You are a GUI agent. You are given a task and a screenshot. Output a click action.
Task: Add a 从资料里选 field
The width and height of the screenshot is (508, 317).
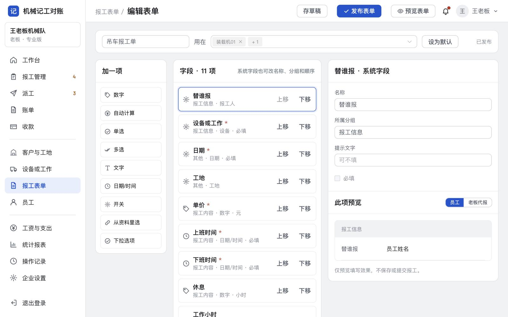coord(131,223)
